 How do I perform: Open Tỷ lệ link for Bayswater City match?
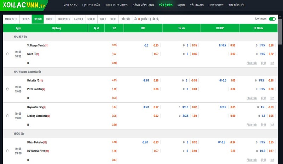click(x=263, y=124)
